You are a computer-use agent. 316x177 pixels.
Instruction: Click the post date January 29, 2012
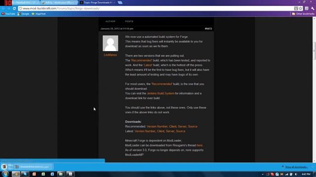(x=117, y=29)
